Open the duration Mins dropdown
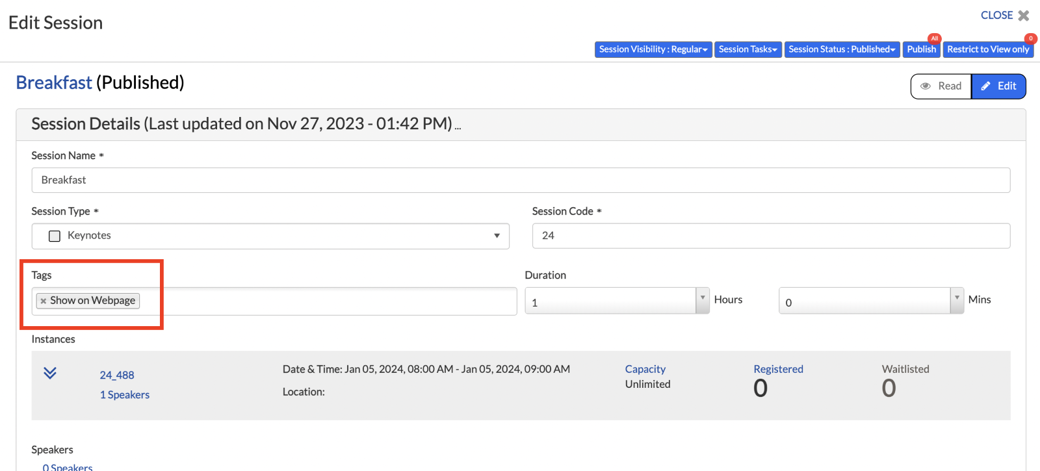 957,301
